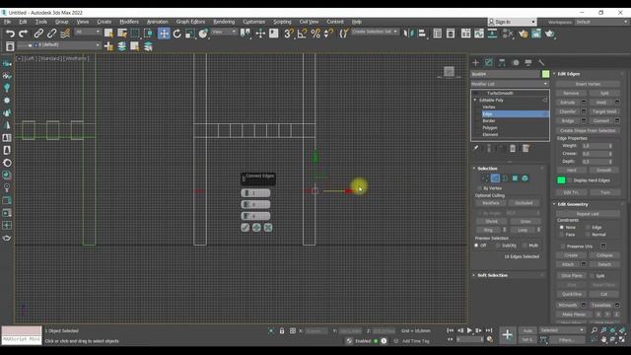Select Edge constraint radio button
Screen dimensions: 631x355
tap(588, 228)
